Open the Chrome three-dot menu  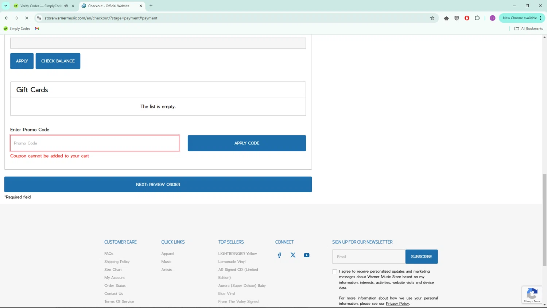pos(540,18)
